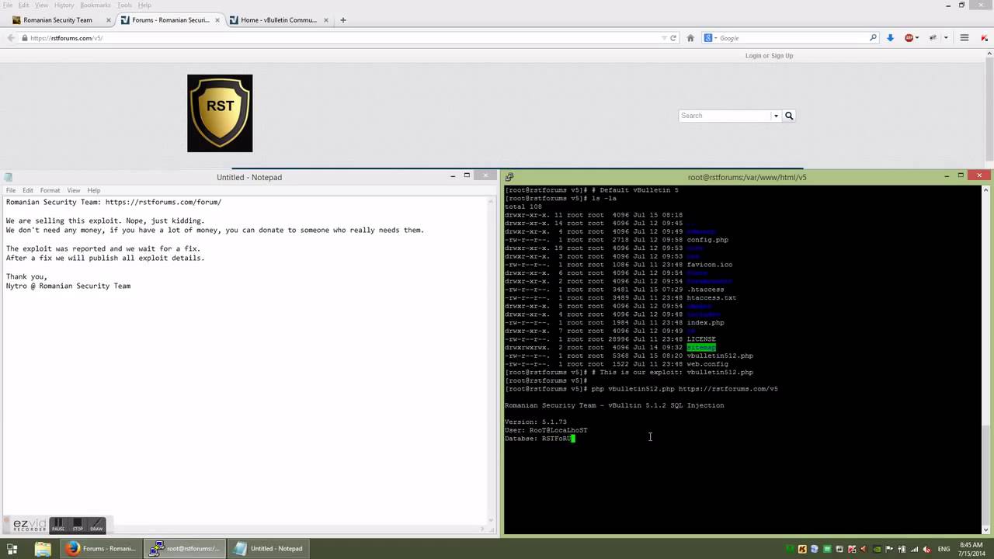The height and width of the screenshot is (559, 994).
Task: Click the Notepad icon in its title bar
Action: (8, 177)
